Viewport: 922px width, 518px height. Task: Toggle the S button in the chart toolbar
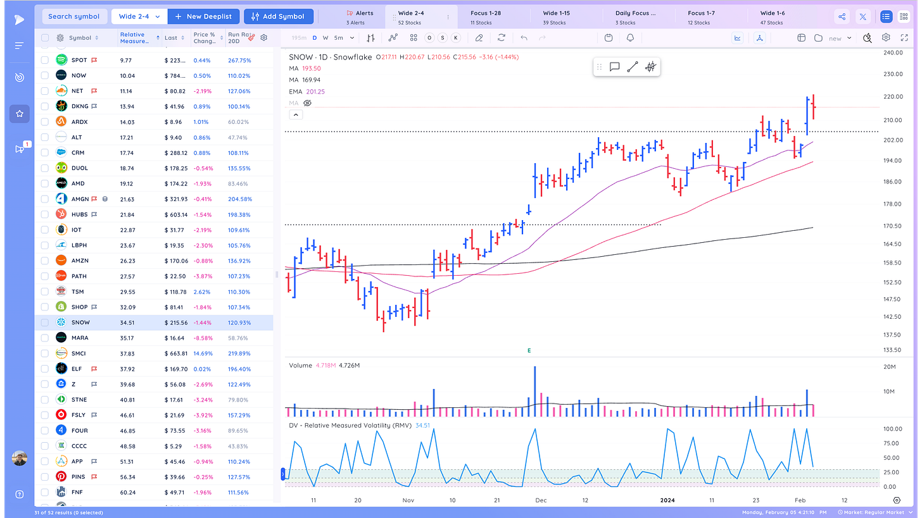click(443, 38)
